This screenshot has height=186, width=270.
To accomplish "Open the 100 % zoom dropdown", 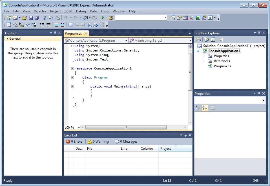I will pos(79,127).
